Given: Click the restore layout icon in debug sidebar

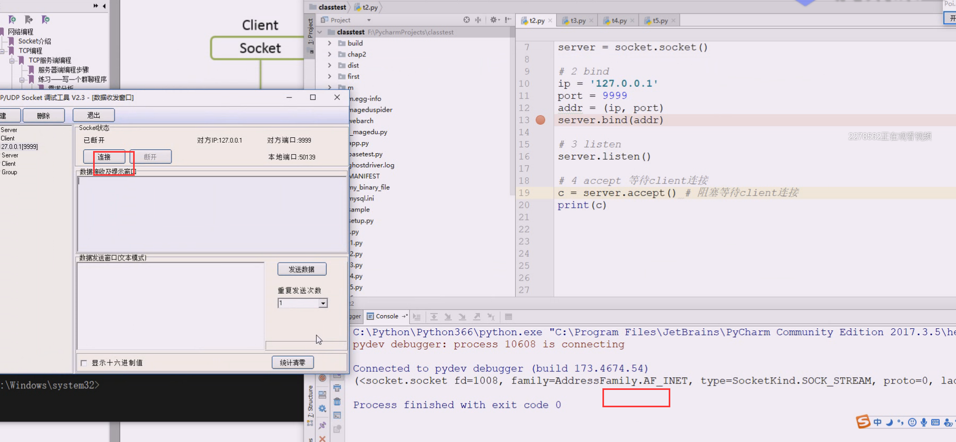Looking at the screenshot, I should tap(323, 395).
